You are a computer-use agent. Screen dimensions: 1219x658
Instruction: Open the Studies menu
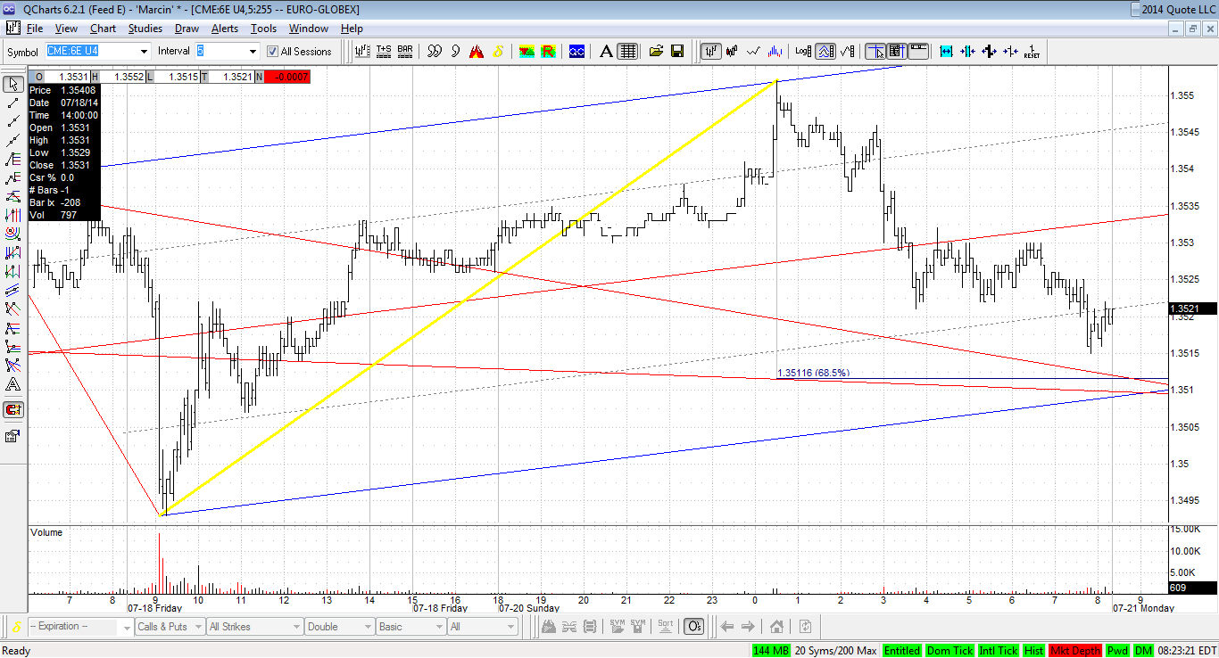(x=145, y=29)
